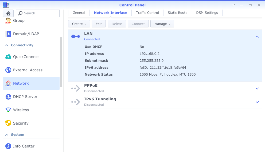This screenshot has height=152, width=265.
Task: Click the sidebar vertical scrollbar
Action: point(61,62)
